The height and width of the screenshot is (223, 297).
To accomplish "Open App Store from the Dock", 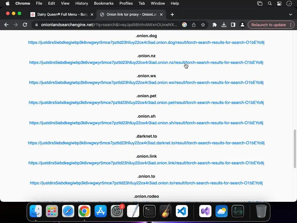I will [101, 211].
